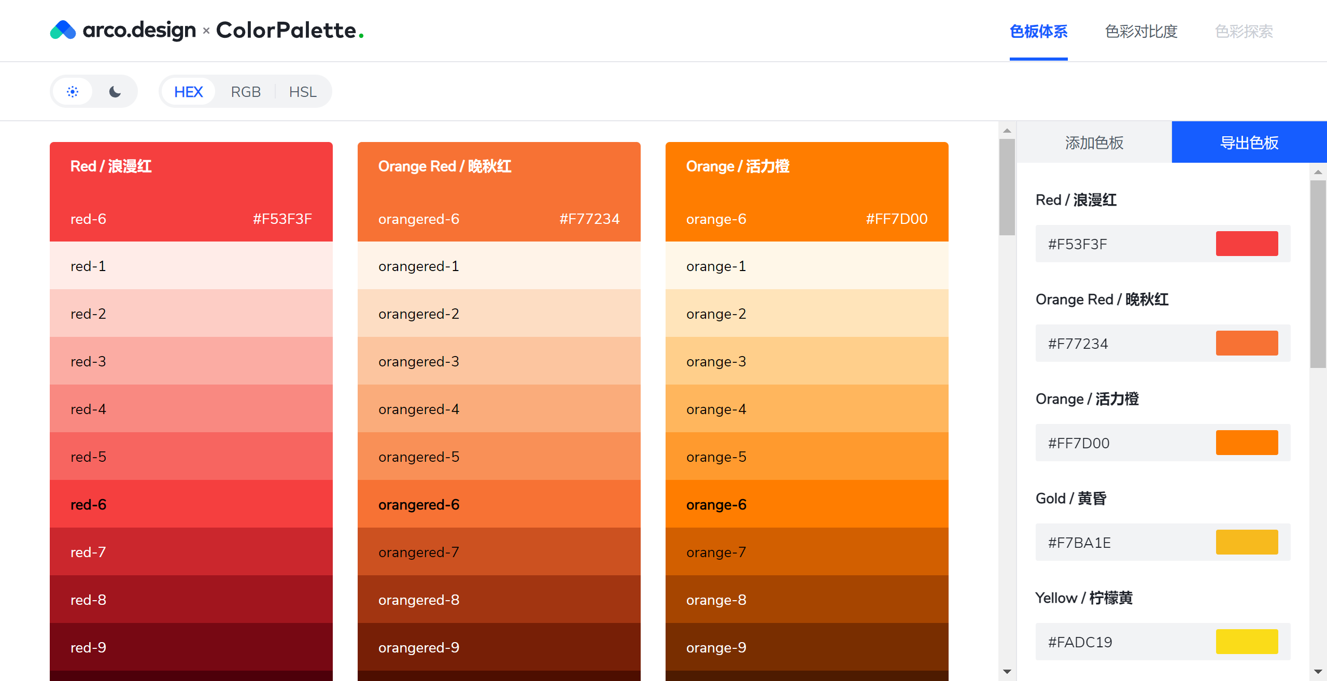Select the orangered-2 color row

click(x=499, y=313)
